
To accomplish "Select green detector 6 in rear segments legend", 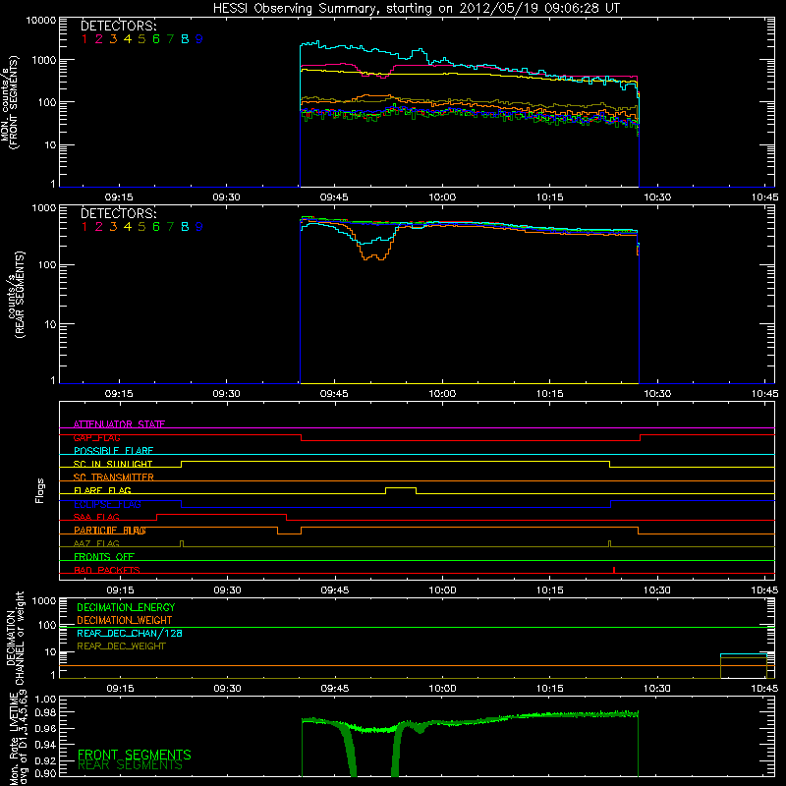I will [156, 227].
